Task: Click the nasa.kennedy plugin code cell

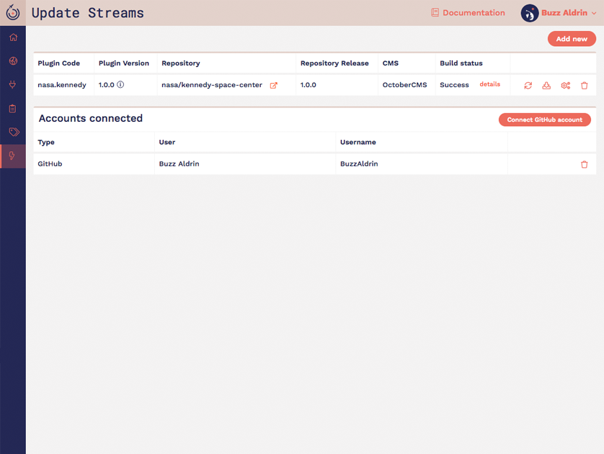Action: 62,85
